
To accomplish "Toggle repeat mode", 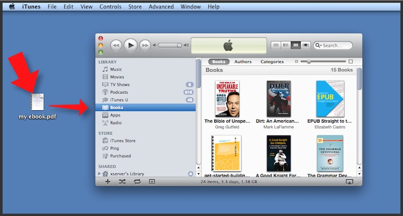I will (x=137, y=182).
